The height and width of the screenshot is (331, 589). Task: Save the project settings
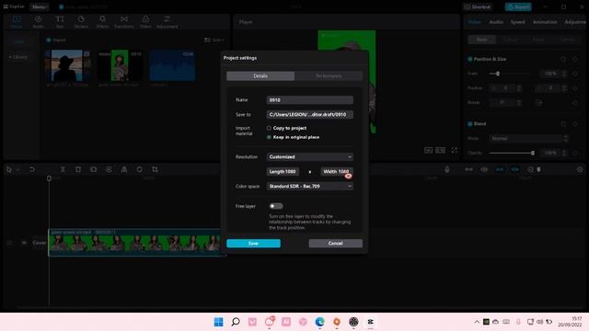point(254,244)
